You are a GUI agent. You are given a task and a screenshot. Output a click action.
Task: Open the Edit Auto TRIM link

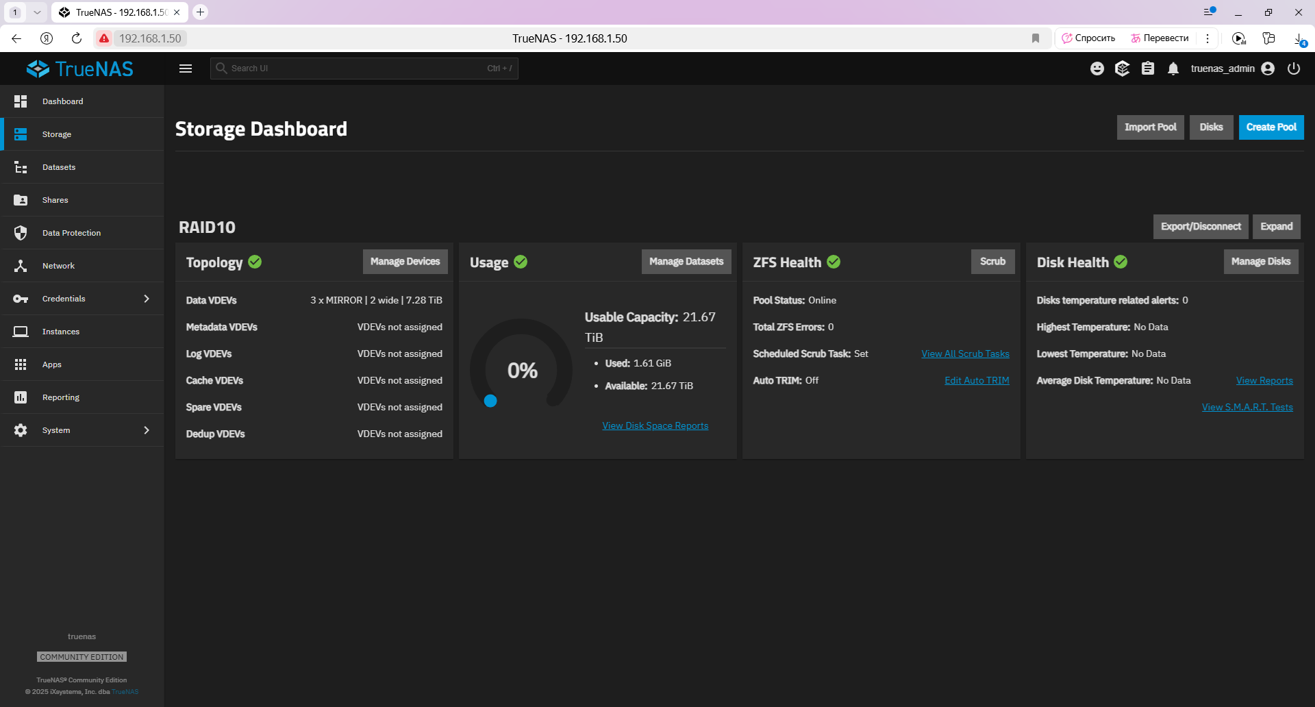pyautogui.click(x=977, y=380)
